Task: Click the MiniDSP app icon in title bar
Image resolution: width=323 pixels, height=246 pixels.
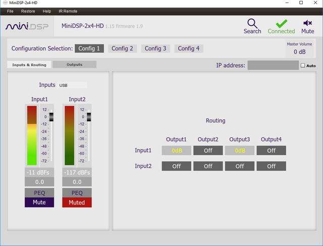Action: (6, 3)
